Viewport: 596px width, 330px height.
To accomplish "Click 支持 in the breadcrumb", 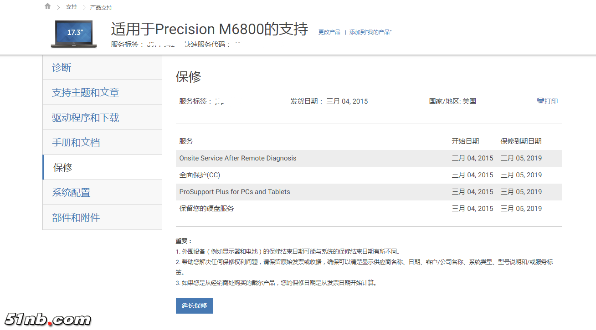I will click(71, 7).
